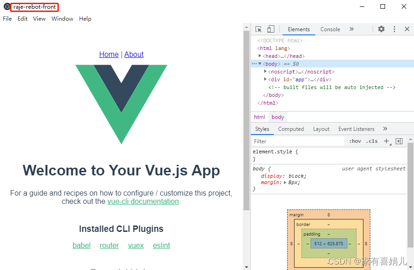
Task: Click the display: block value
Action: [298, 176]
